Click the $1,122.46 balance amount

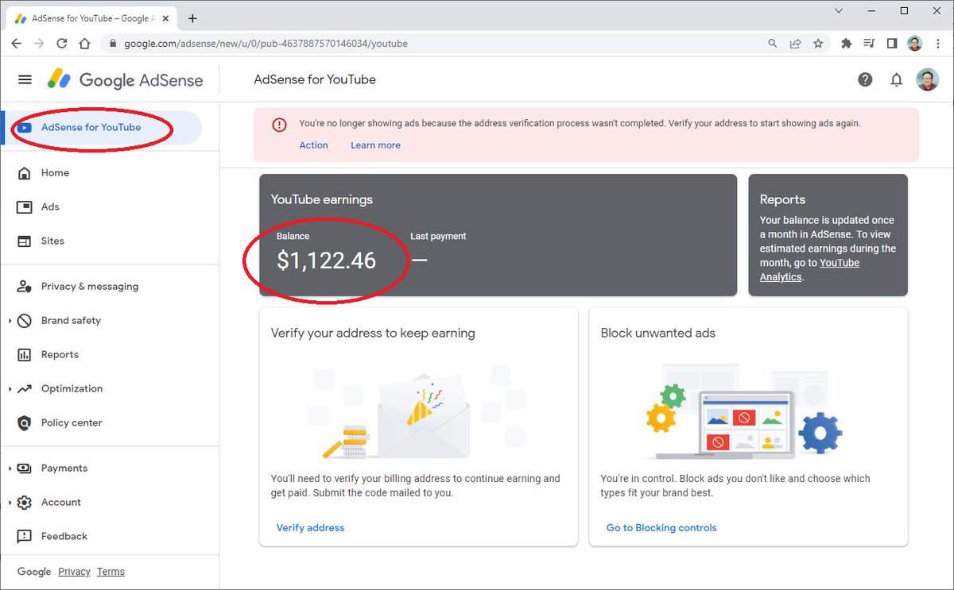pyautogui.click(x=326, y=260)
